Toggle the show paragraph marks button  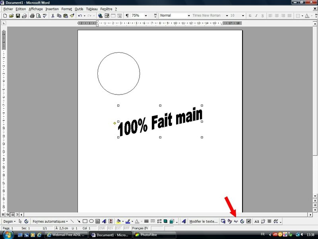tap(127, 16)
